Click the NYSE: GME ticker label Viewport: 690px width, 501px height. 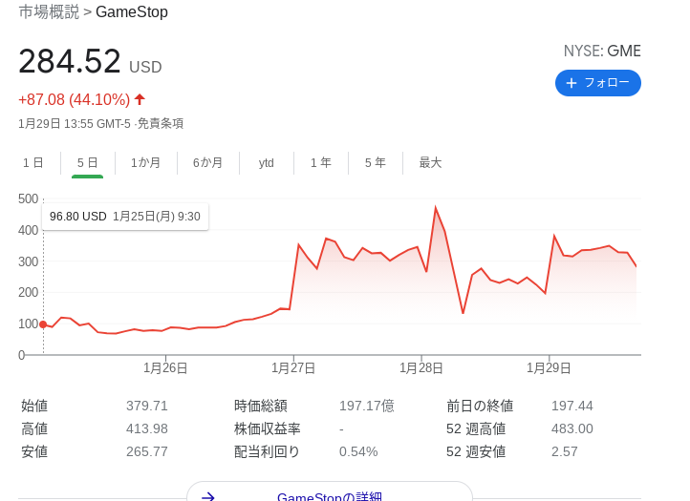coord(602,51)
